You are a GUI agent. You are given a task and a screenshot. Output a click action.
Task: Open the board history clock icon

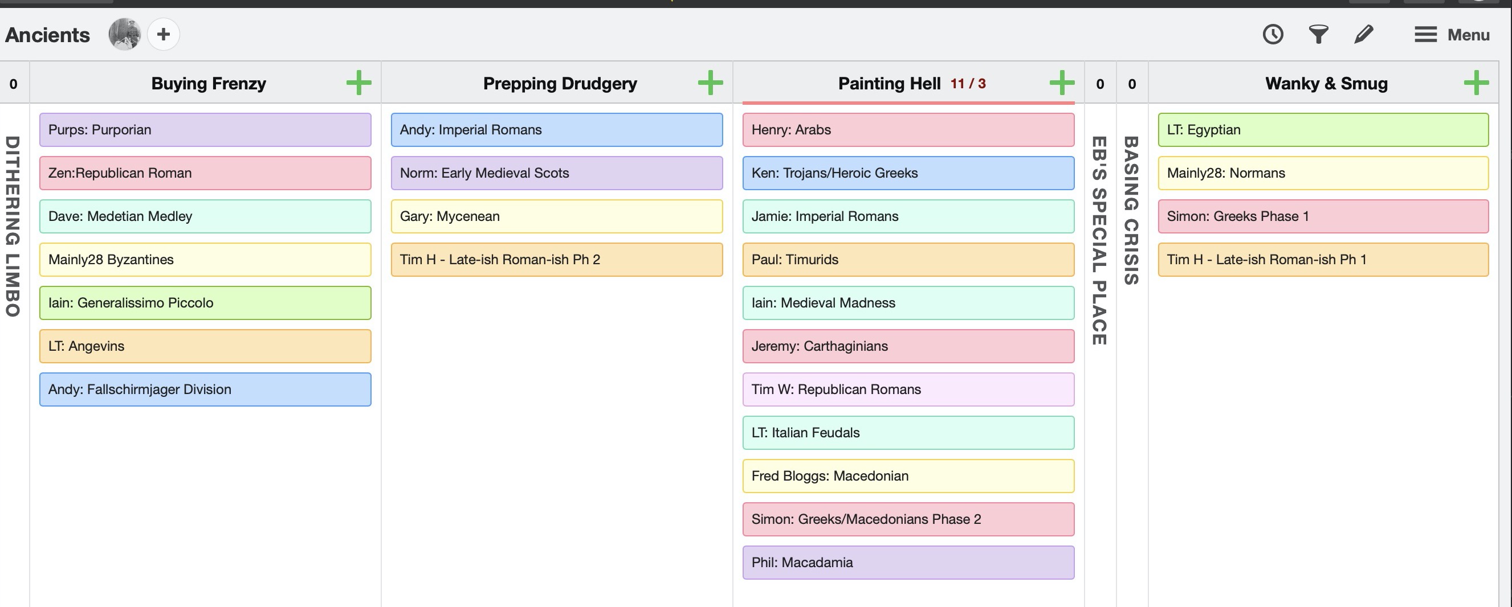click(x=1273, y=34)
